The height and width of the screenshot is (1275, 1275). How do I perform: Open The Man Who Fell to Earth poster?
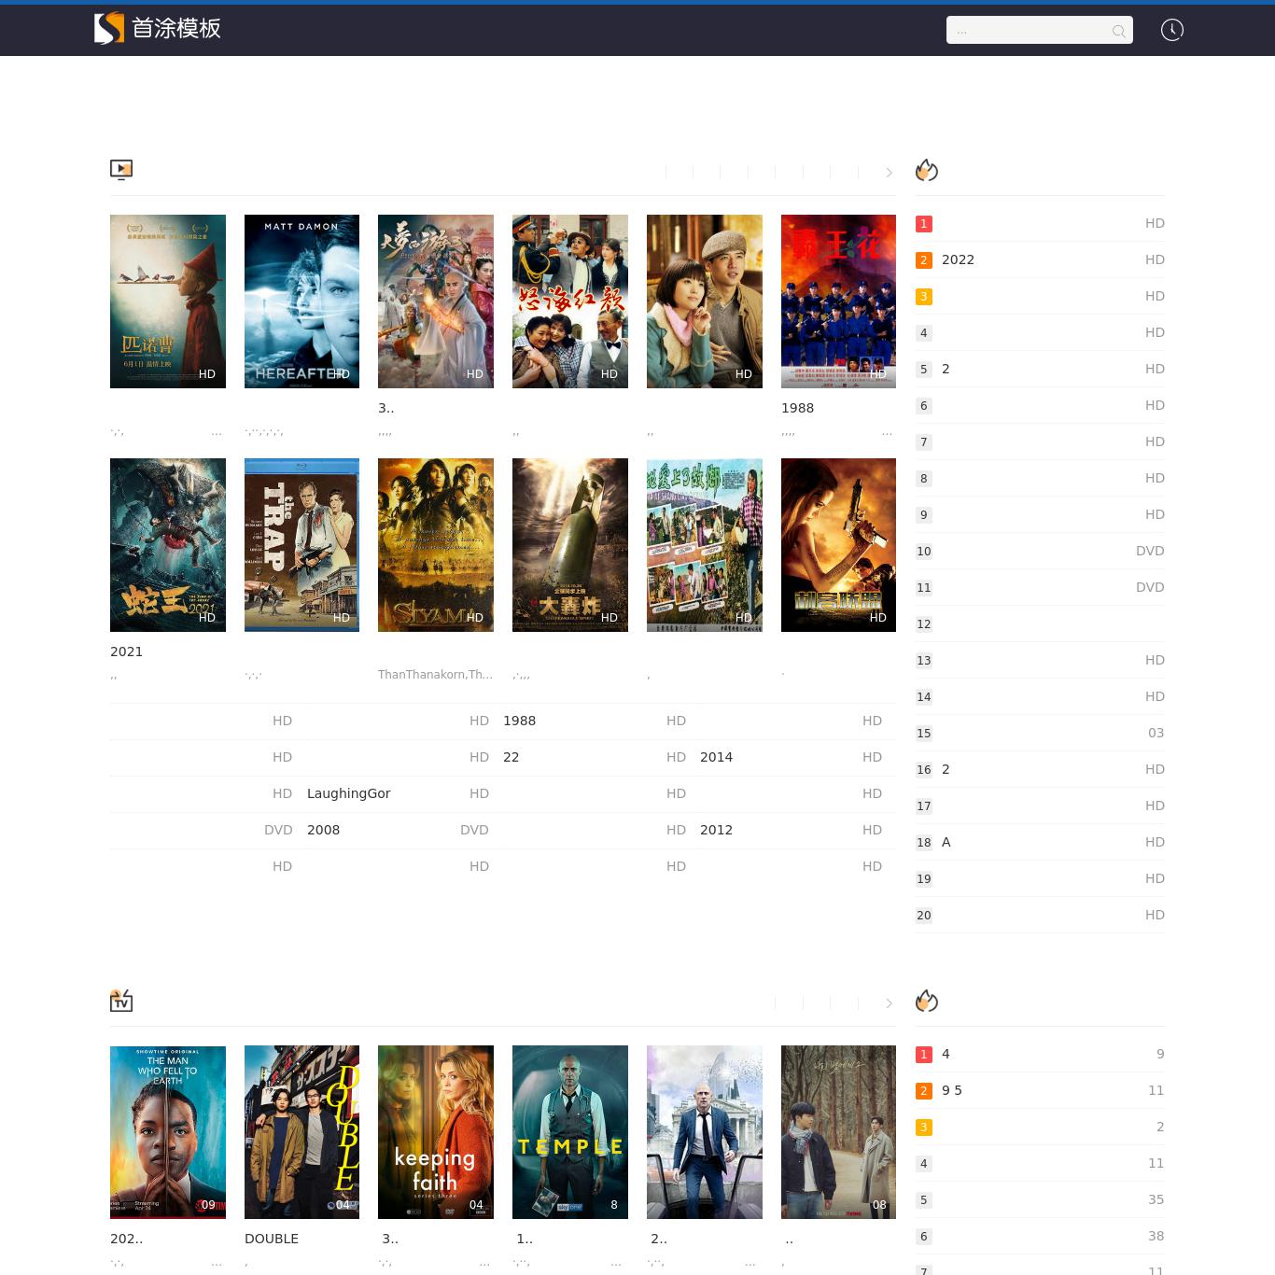(168, 1132)
